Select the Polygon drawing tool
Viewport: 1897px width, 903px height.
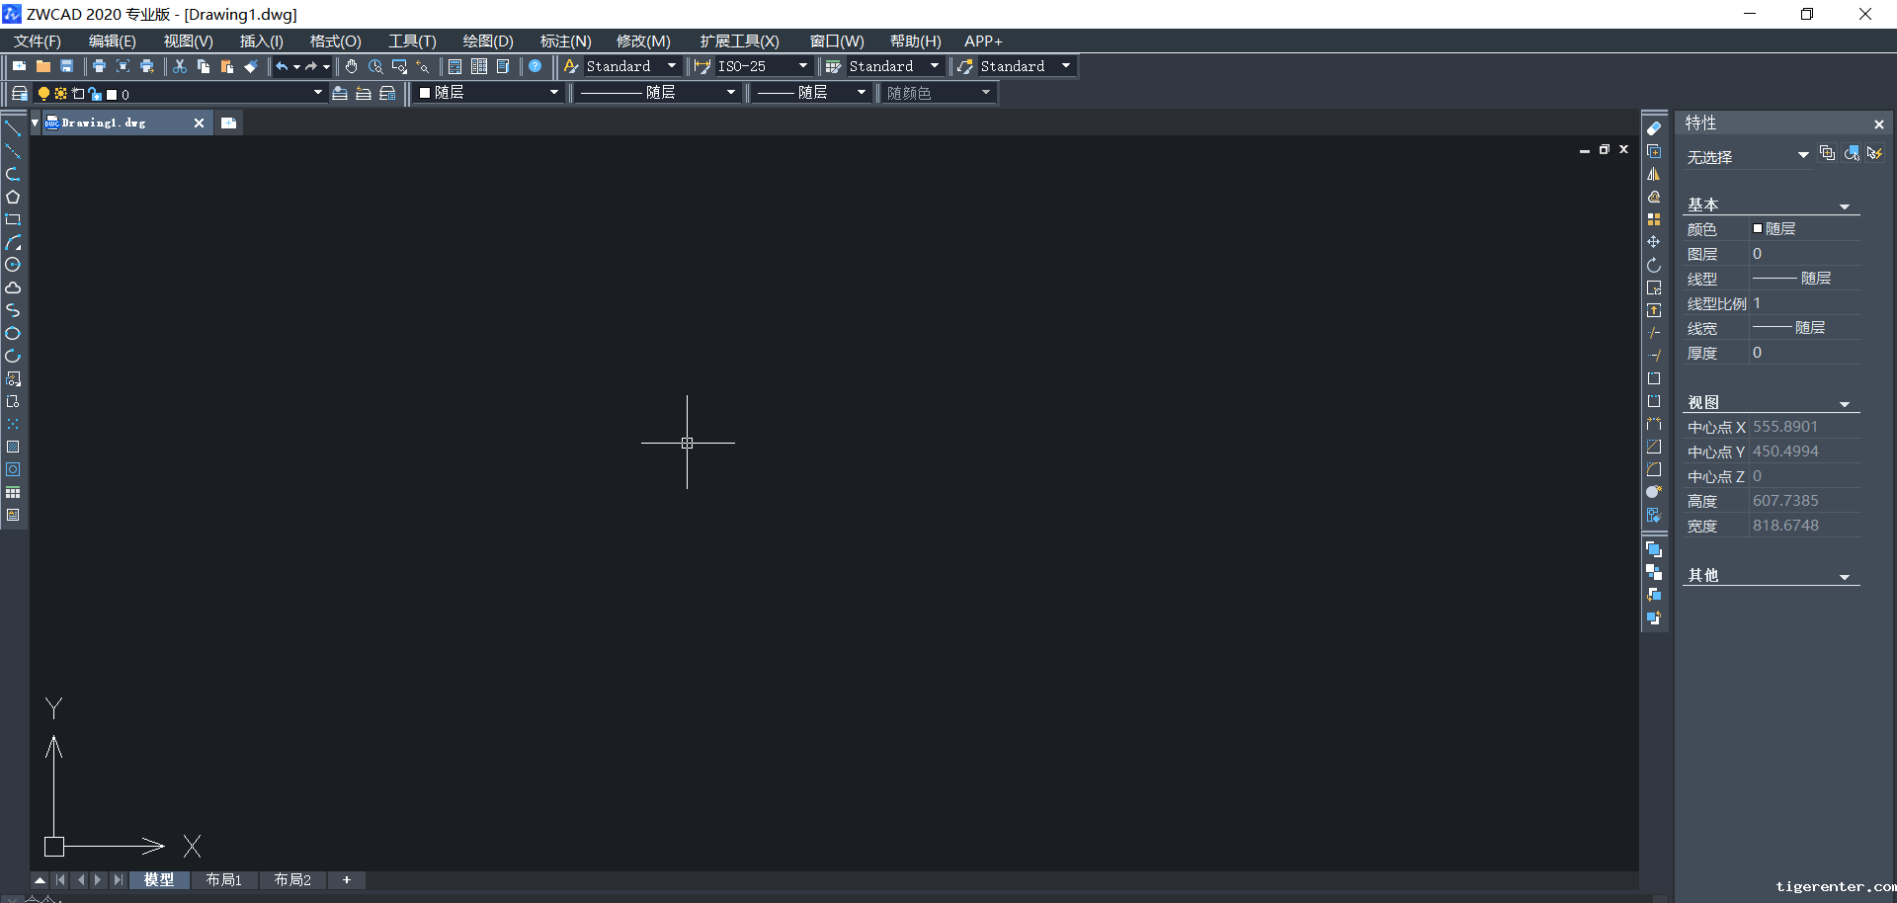click(x=13, y=197)
